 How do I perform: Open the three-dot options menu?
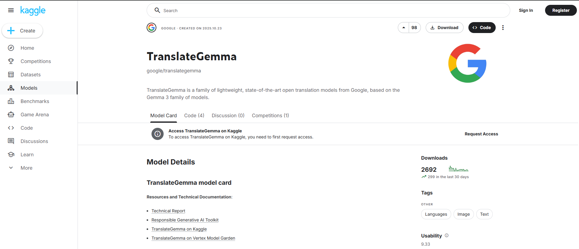click(x=503, y=28)
